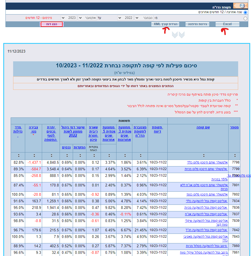
Task: Click net accumulation value -1,437.1
Action: 34,163
